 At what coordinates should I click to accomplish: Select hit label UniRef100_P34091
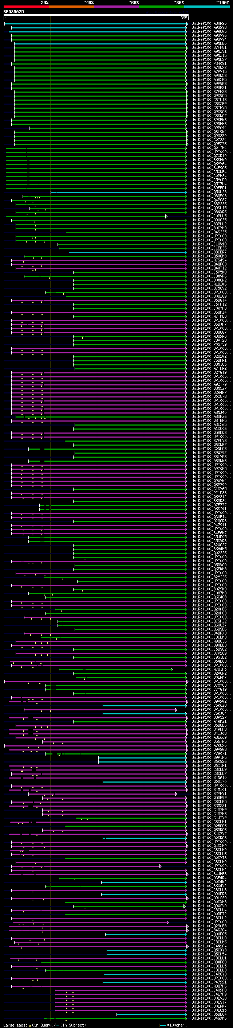pyautogui.click(x=209, y=63)
